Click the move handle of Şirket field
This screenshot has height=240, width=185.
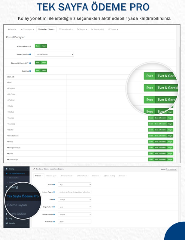[x=8, y=112]
